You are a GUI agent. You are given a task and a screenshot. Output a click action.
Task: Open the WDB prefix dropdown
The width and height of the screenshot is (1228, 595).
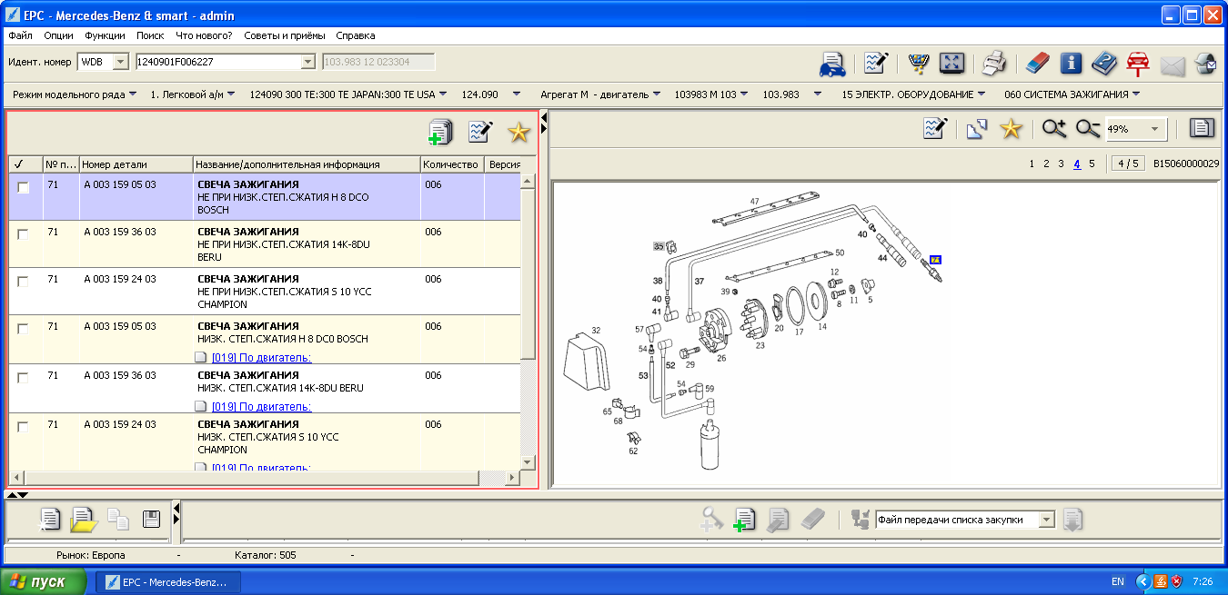[x=121, y=62]
